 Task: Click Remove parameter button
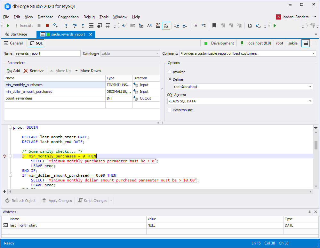(34, 71)
